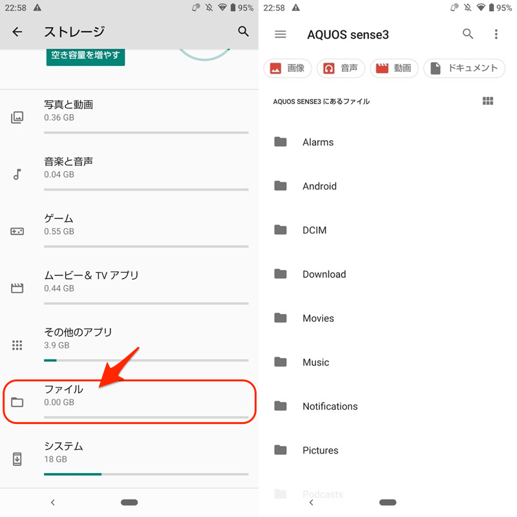Image resolution: width=517 pixels, height=517 pixels.
Task: Open the three-dot overflow menu
Action: (496, 34)
